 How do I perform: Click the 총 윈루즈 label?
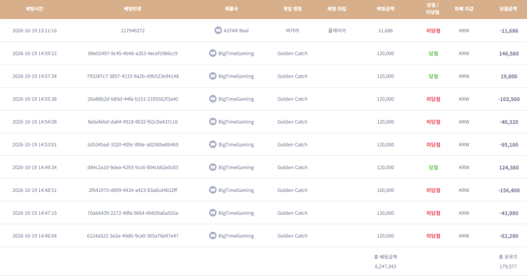point(508,257)
